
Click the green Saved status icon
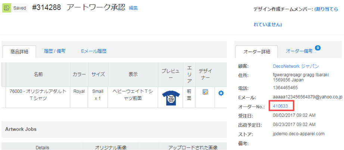pyautogui.click(x=7, y=8)
